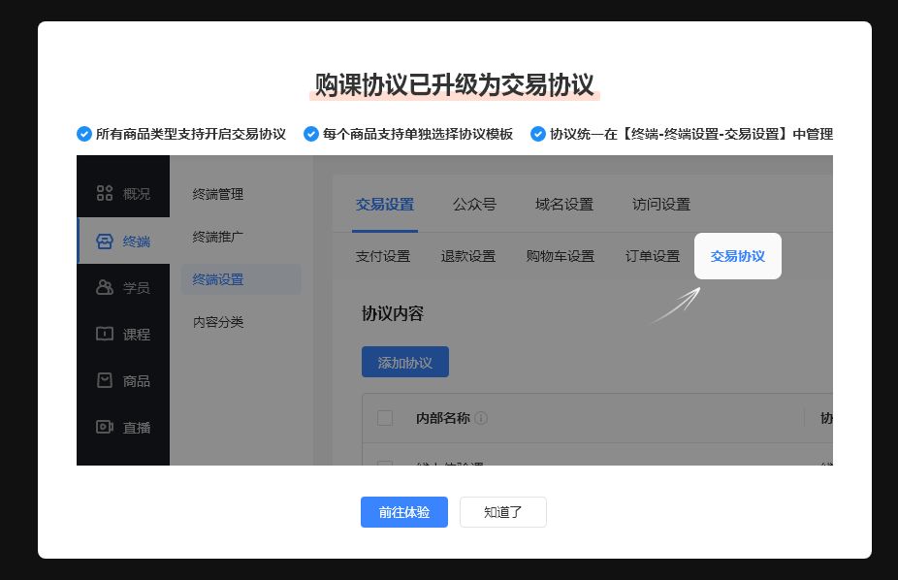The height and width of the screenshot is (580, 898).
Task: Click the 前往体验 button
Action: click(x=403, y=512)
